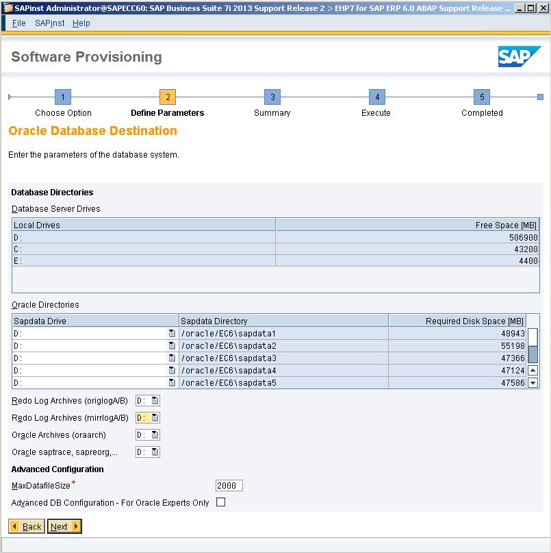The height and width of the screenshot is (553, 551).
Task: Click step 2 Define Parameters marker
Action: tap(168, 97)
